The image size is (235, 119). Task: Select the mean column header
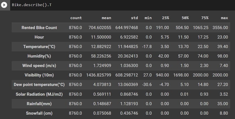106,18
